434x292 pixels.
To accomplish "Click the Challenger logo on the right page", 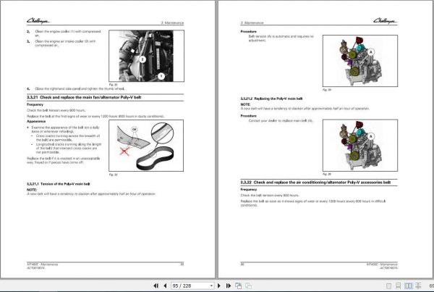I will coord(386,20).
